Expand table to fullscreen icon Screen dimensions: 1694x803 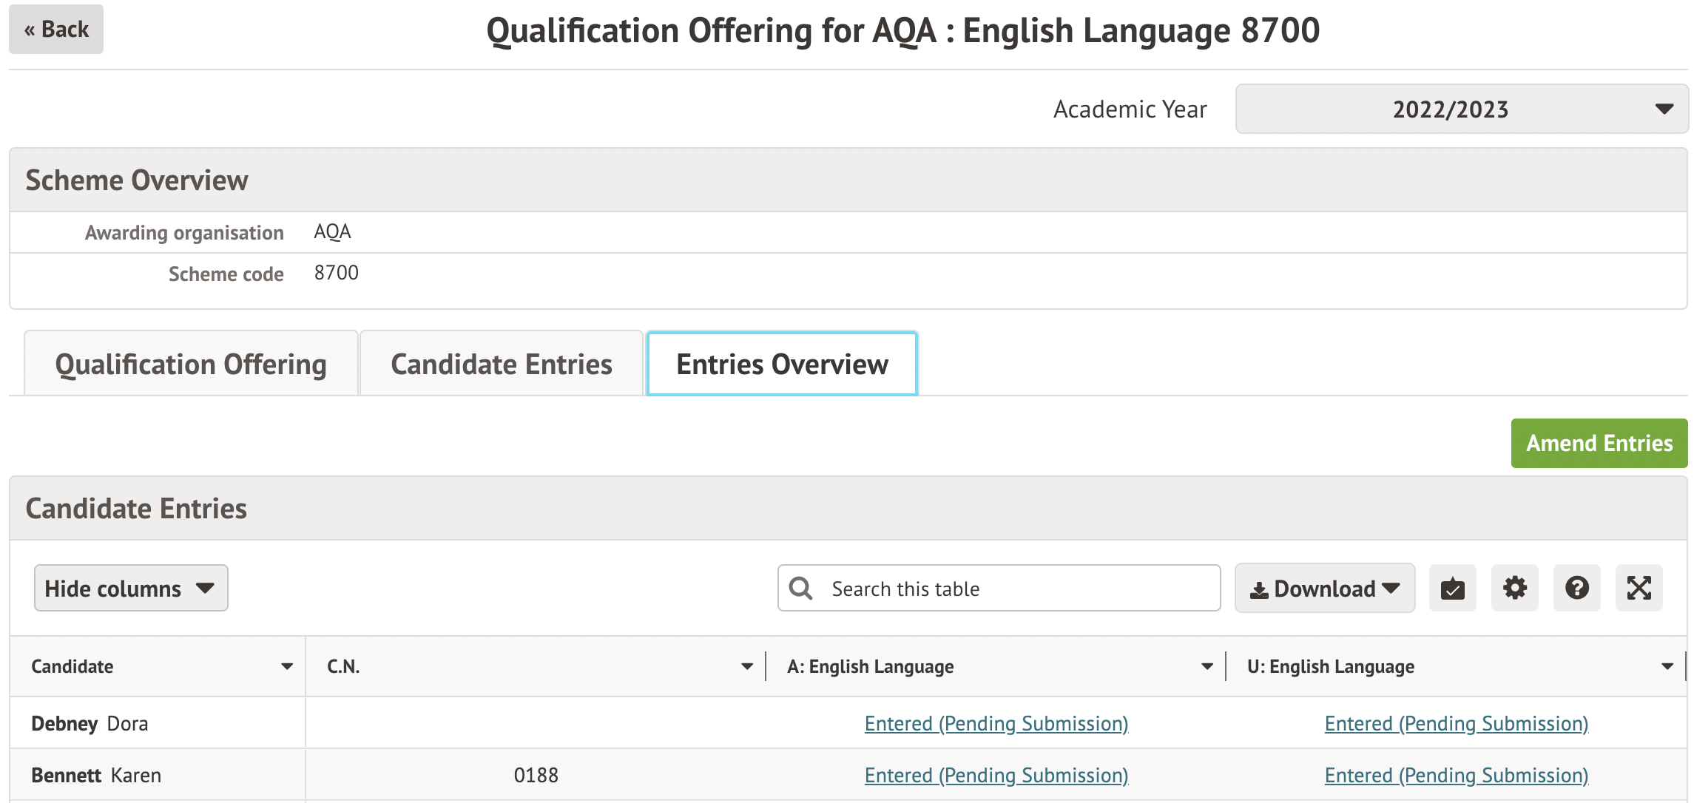(1639, 589)
